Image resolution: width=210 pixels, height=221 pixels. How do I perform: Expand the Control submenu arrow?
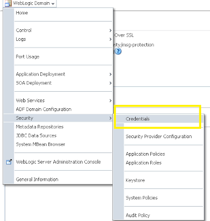tap(110, 30)
